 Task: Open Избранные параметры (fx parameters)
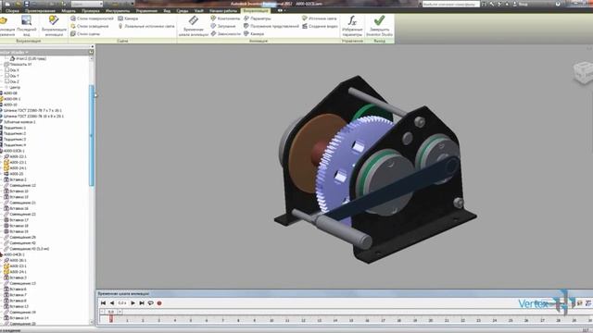tap(352, 26)
